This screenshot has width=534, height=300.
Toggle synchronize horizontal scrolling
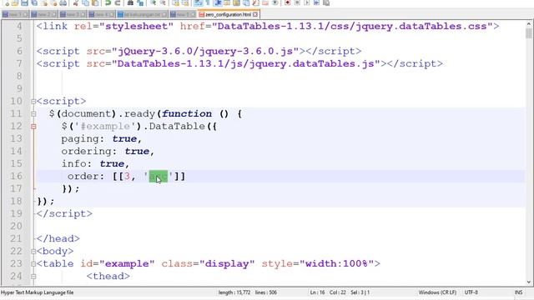[x=185, y=3]
